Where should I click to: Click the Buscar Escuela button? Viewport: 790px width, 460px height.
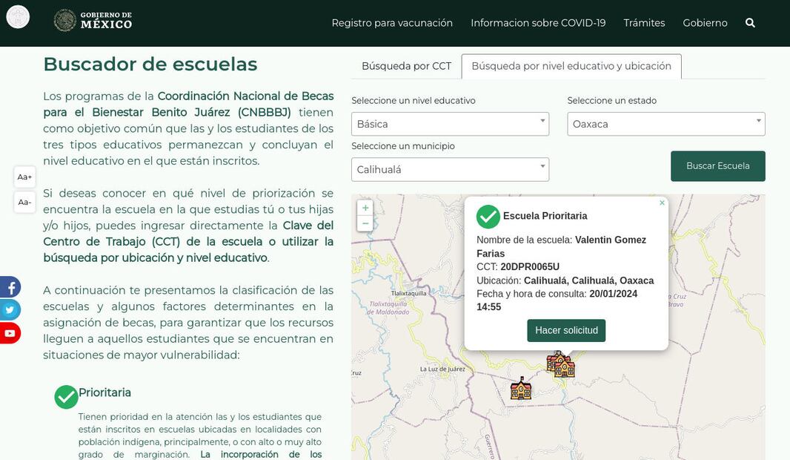[717, 166]
